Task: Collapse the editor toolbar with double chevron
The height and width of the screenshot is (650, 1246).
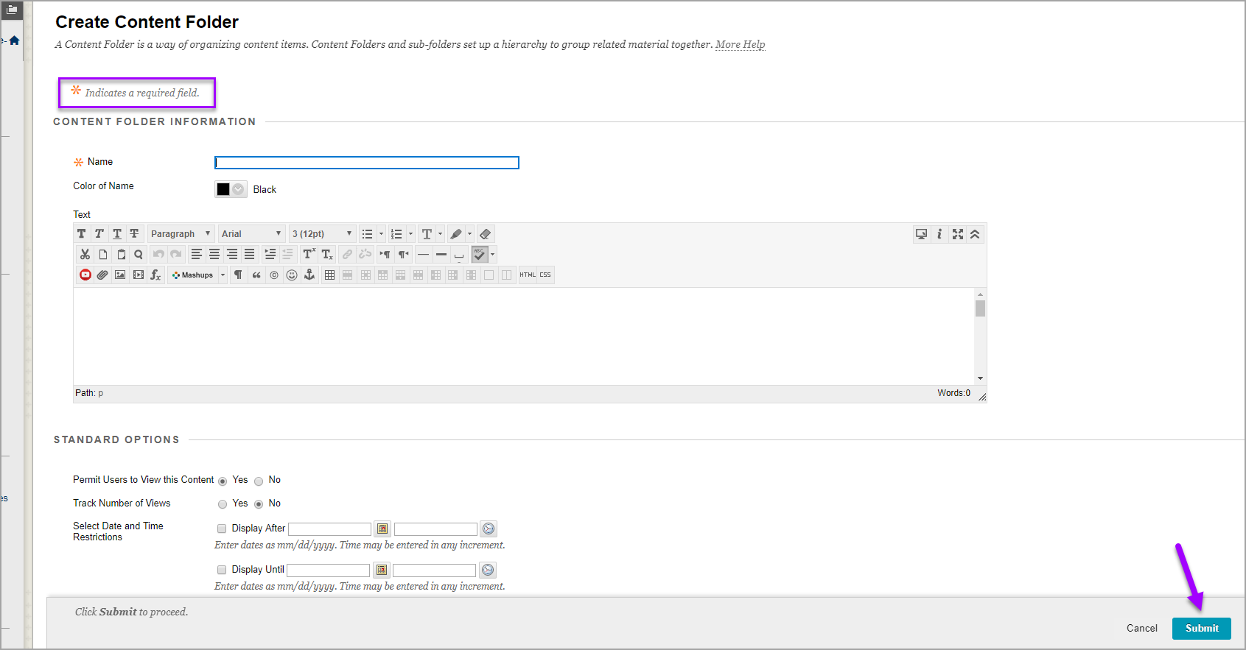Action: (x=975, y=234)
